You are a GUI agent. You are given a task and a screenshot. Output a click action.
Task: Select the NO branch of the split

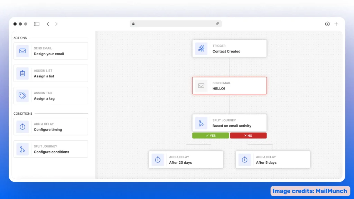pos(248,135)
